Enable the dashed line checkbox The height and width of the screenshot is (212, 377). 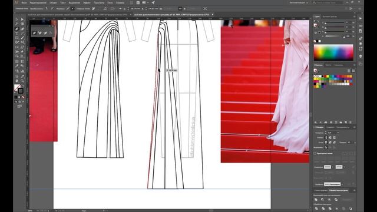[x=315, y=153]
